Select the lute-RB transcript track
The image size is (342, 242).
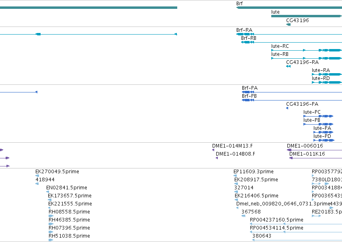click(307, 58)
